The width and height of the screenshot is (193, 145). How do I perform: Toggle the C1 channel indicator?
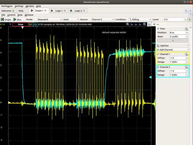(x=31, y=24)
